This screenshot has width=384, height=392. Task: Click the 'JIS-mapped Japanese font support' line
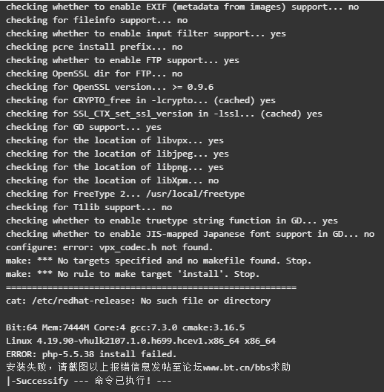coord(190,234)
